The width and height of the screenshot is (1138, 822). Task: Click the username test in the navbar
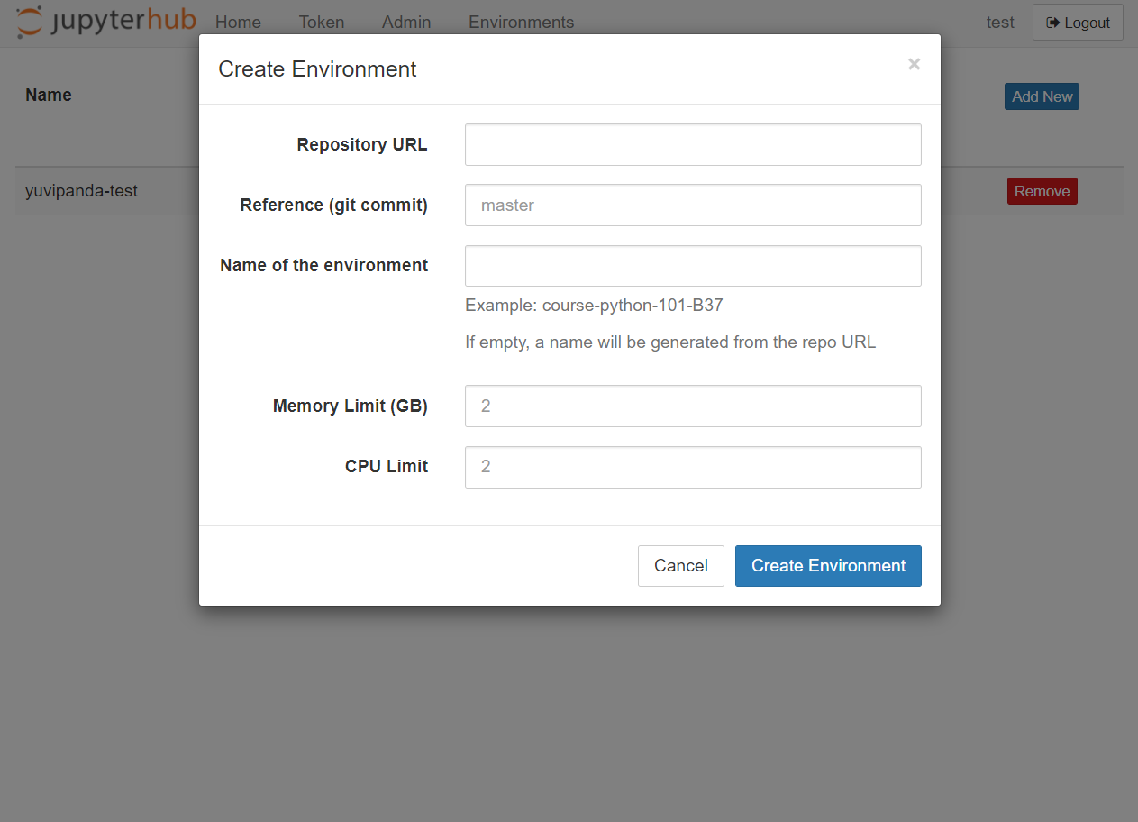(999, 22)
